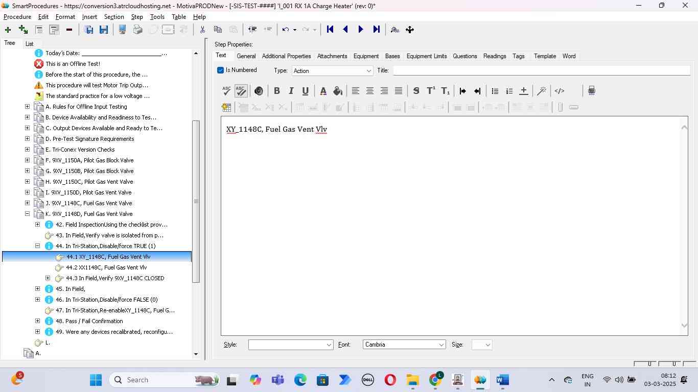The height and width of the screenshot is (392, 698).
Task: Click the print procedure icon in top toolbar
Action: point(137,30)
